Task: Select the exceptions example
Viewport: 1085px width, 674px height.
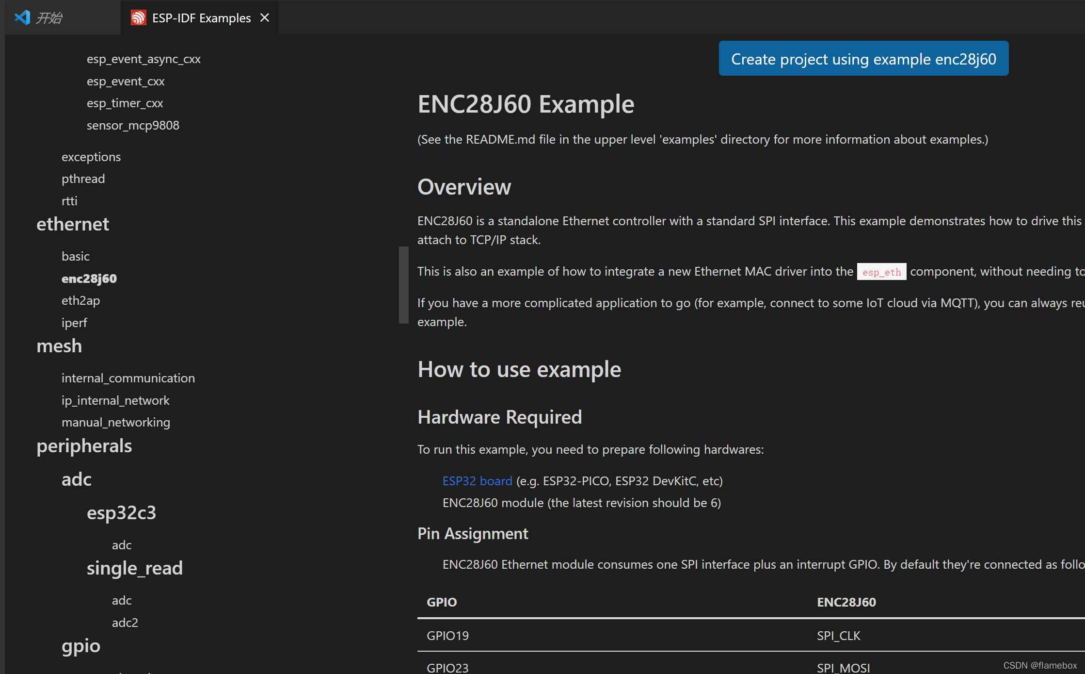Action: pyautogui.click(x=91, y=157)
